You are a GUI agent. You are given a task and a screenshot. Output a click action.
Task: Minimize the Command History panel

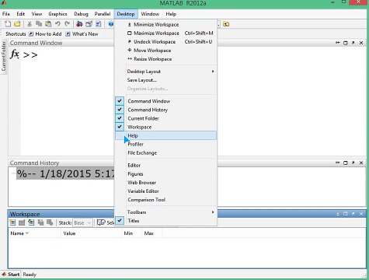pyautogui.click(x=338, y=163)
